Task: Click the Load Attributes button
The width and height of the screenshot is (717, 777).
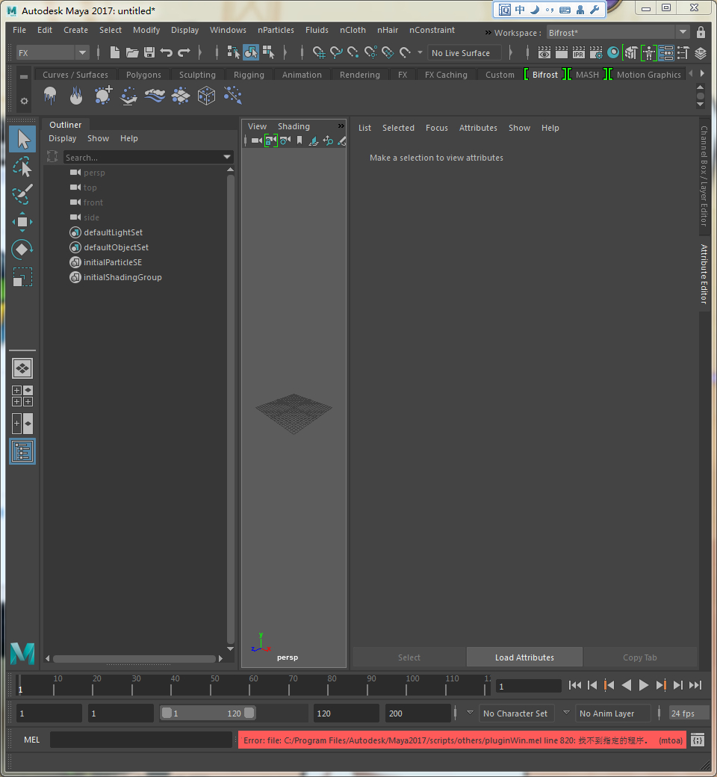Action: click(524, 657)
